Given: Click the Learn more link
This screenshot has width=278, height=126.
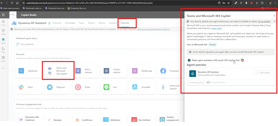Looking at the screenshot, I should point(216,28).
